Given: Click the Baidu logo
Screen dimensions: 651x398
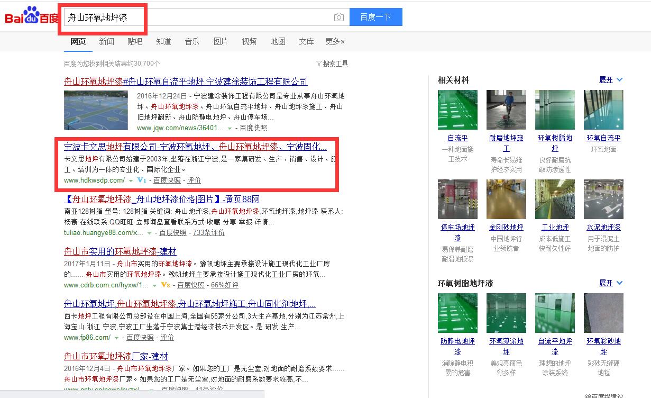Looking at the screenshot, I should click(32, 16).
